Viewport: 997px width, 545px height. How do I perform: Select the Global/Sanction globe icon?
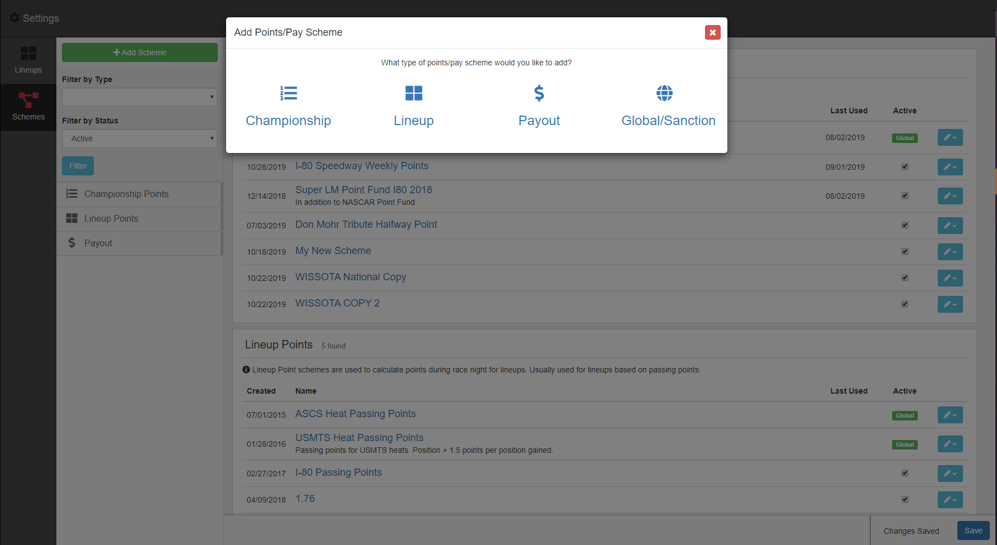664,93
